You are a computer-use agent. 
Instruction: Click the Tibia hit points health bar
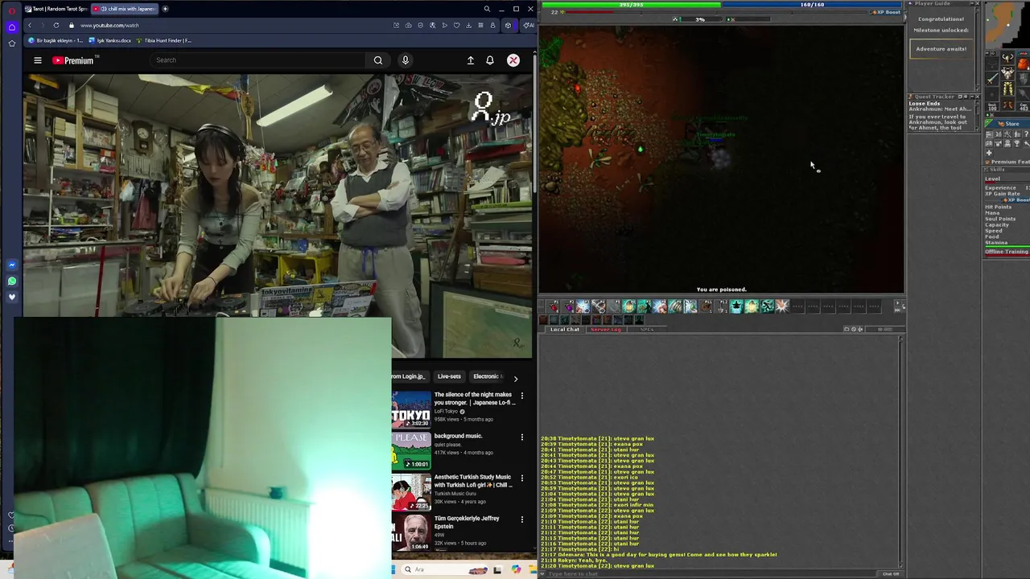(x=632, y=4)
